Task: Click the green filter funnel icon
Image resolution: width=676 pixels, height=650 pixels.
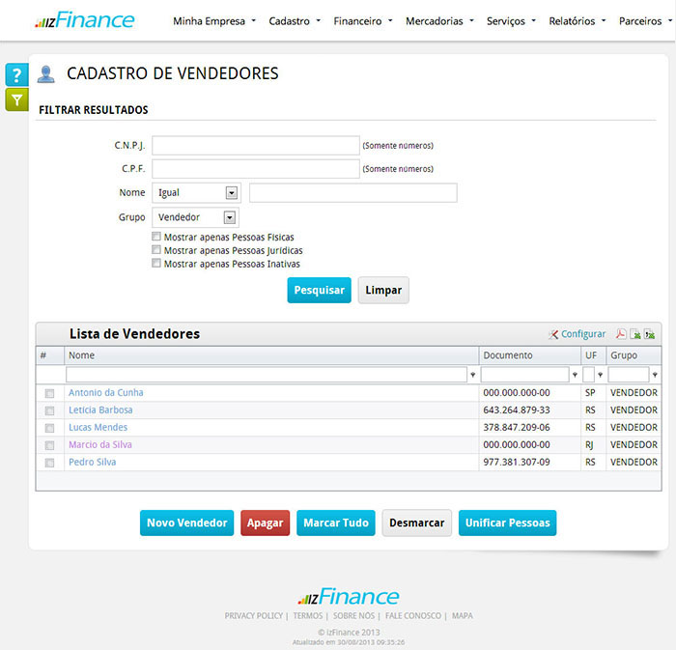Action: (x=16, y=99)
